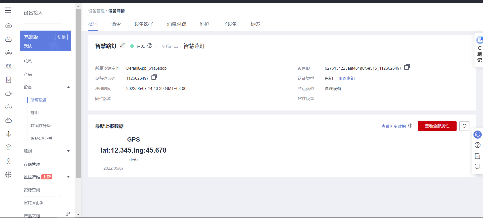Click the <led> label under GPS
Image resolution: width=483 pixels, height=218 pixels.
pos(133,160)
